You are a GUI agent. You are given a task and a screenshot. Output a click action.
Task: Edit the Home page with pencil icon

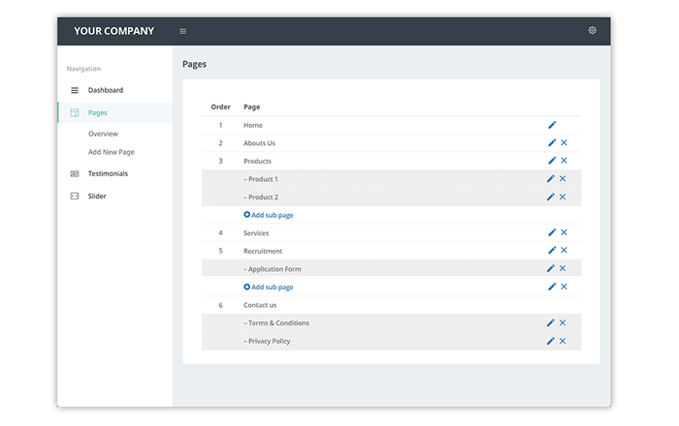tap(552, 125)
